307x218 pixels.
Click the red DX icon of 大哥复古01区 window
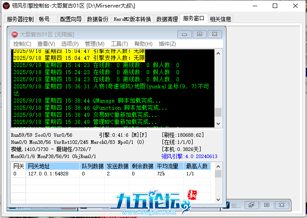pyautogui.click(x=15, y=34)
